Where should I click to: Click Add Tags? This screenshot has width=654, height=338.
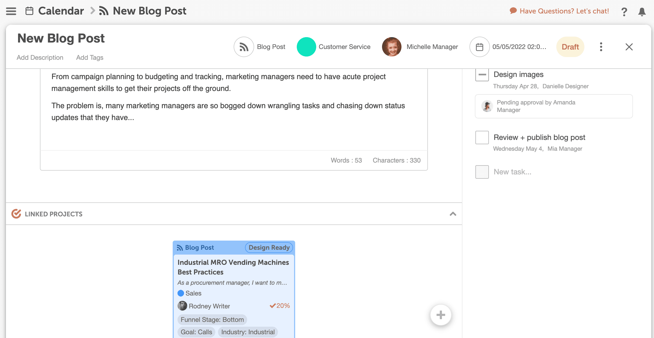[90, 57]
